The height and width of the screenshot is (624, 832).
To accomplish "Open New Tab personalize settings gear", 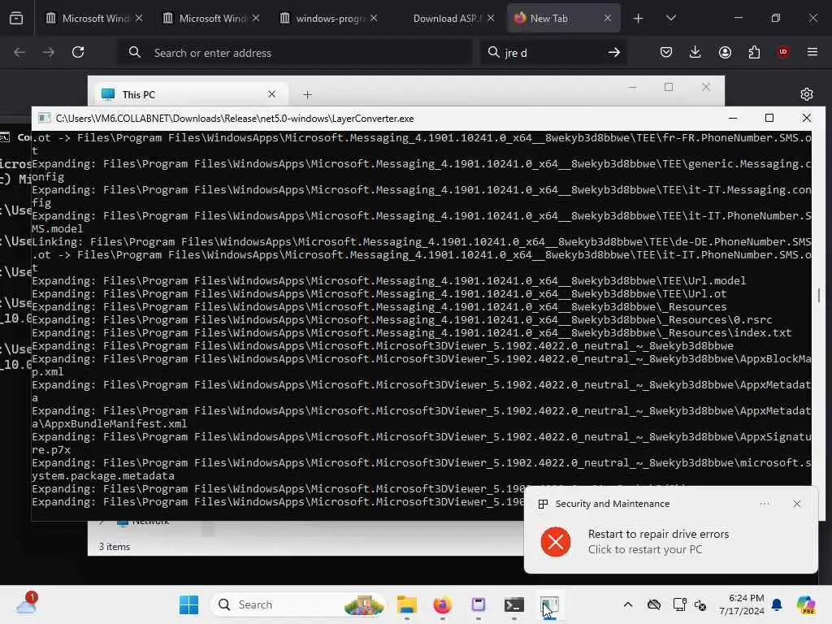I will pos(807,94).
